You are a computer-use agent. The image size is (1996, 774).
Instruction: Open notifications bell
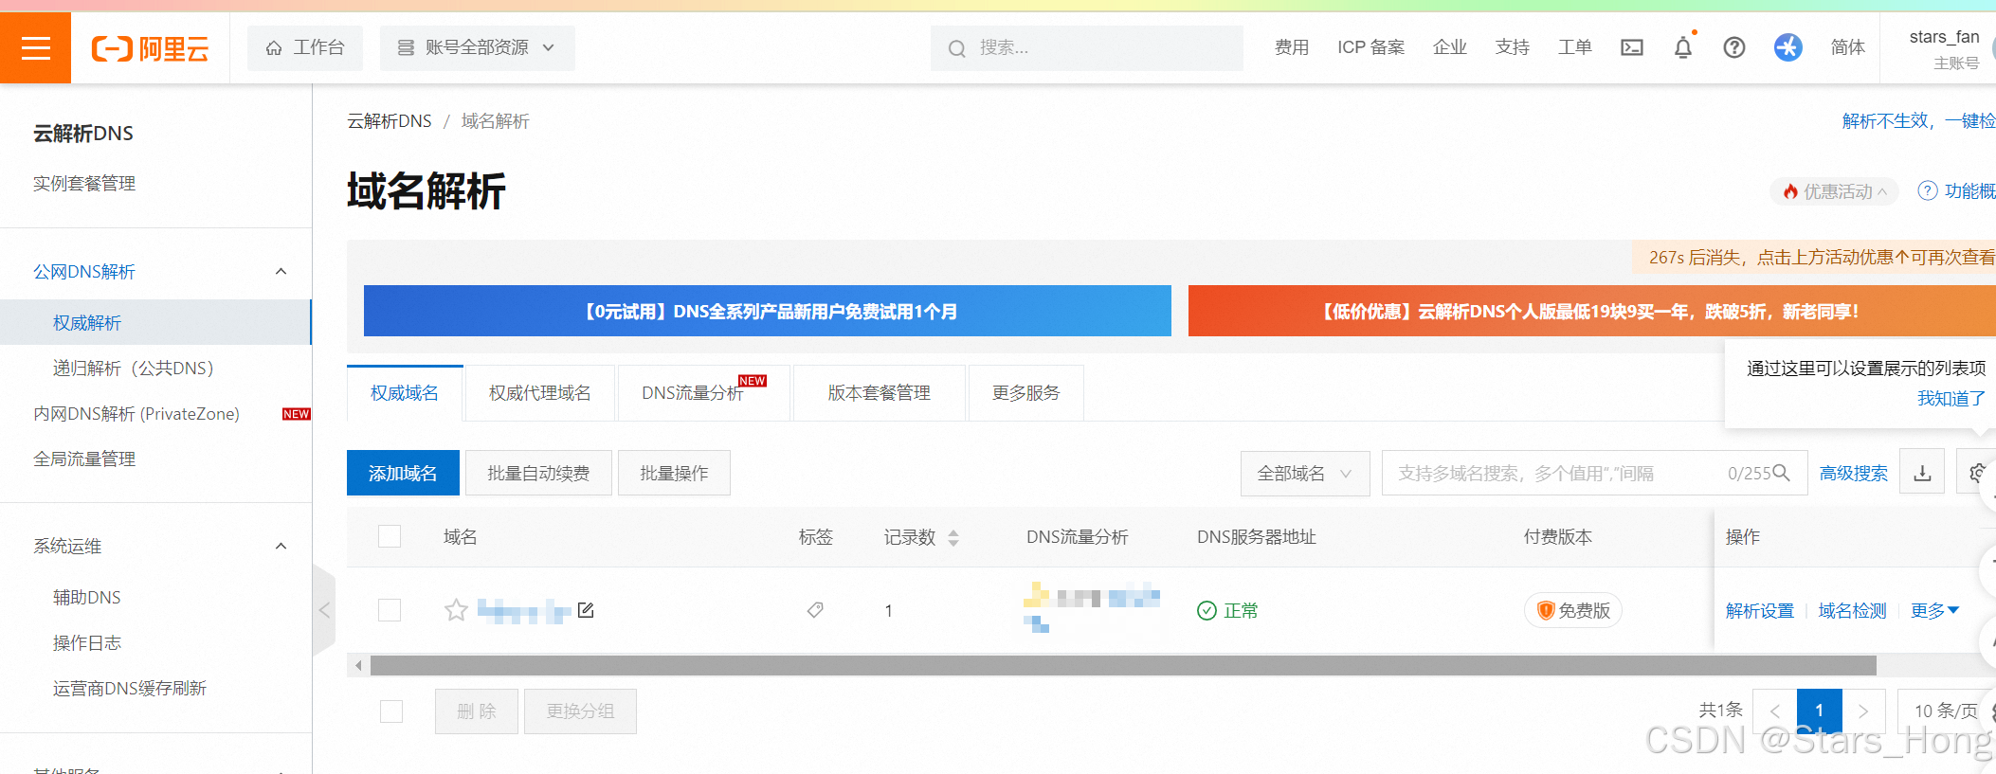[1683, 47]
